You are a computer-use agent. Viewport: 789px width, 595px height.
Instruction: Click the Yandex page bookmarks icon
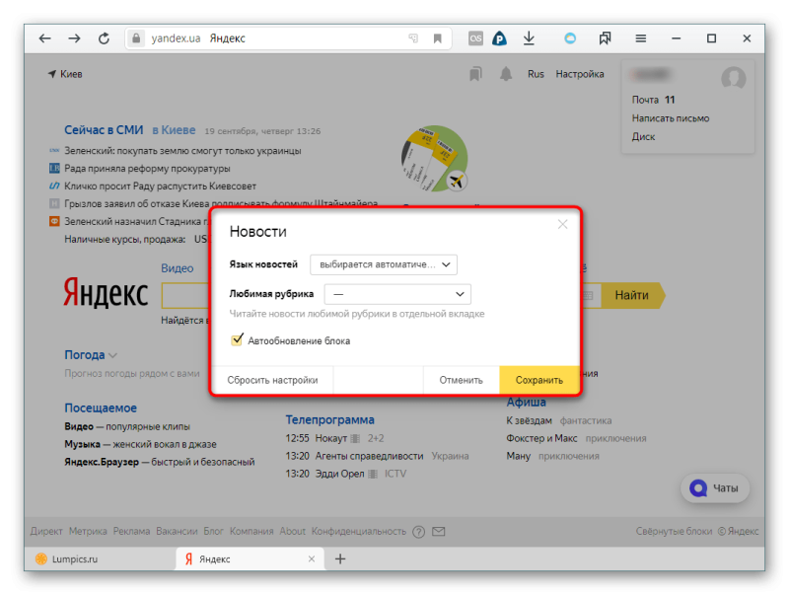click(x=475, y=75)
